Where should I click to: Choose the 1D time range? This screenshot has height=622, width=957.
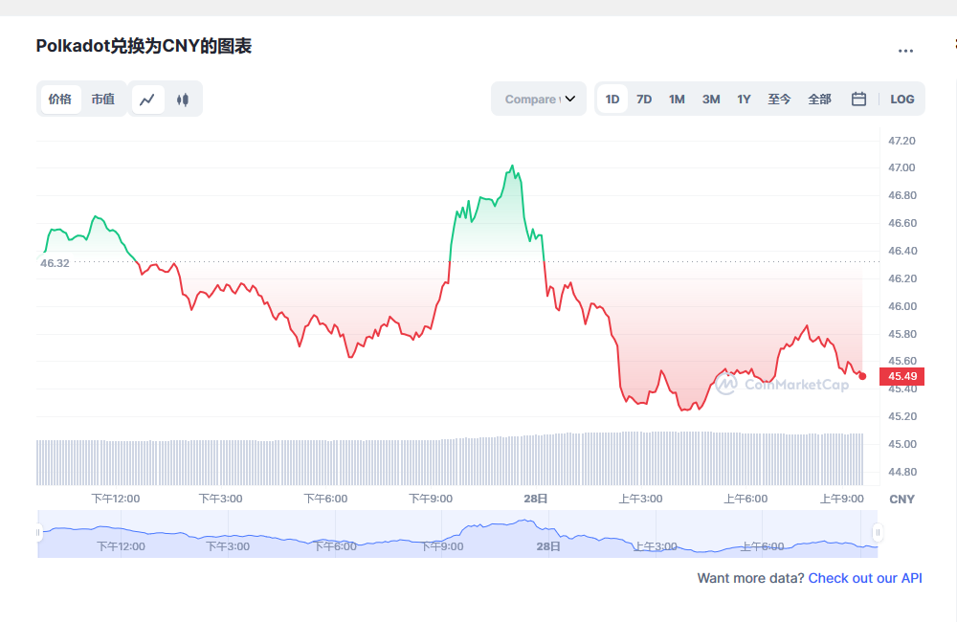point(612,100)
